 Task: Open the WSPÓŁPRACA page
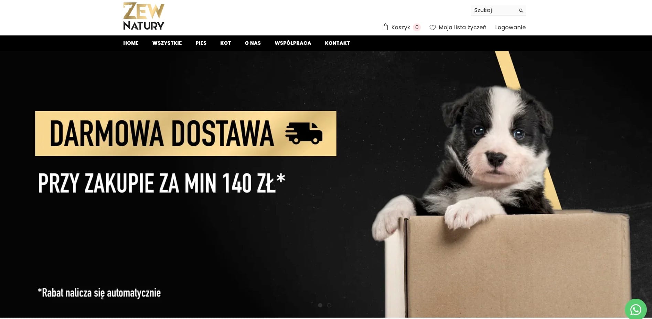click(x=293, y=43)
